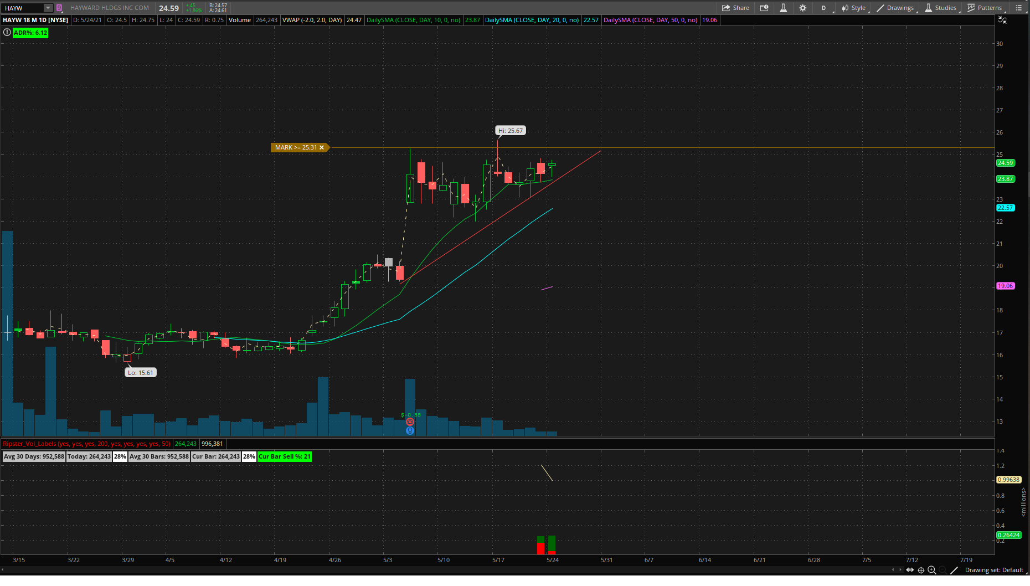Select the line drawing tool at bottom
Image resolution: width=1030 pixels, height=586 pixels.
pyautogui.click(x=954, y=570)
